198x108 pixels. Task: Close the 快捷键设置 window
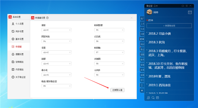click(x=132, y=18)
